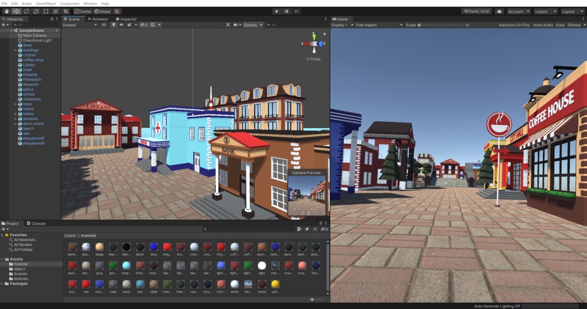Open the GameObject menu

(45, 3)
